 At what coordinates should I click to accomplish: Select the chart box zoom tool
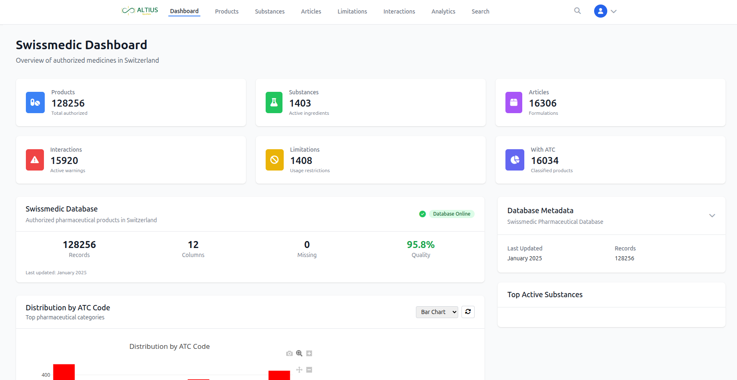(299, 353)
